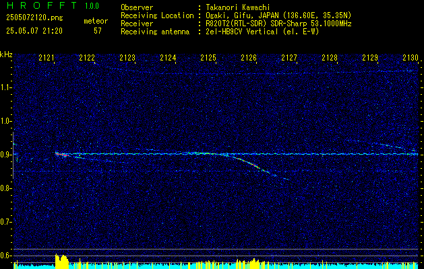
Task: Click the gray vertical bar beside the kHz axis
Action: [13, 155]
